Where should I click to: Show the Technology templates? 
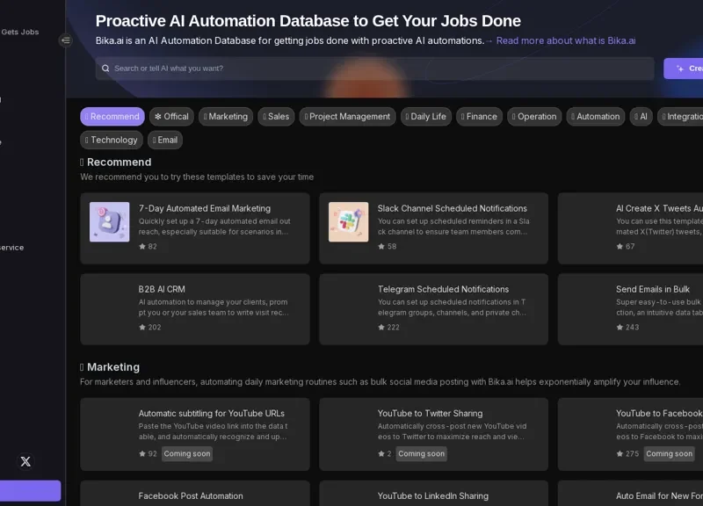[112, 140]
